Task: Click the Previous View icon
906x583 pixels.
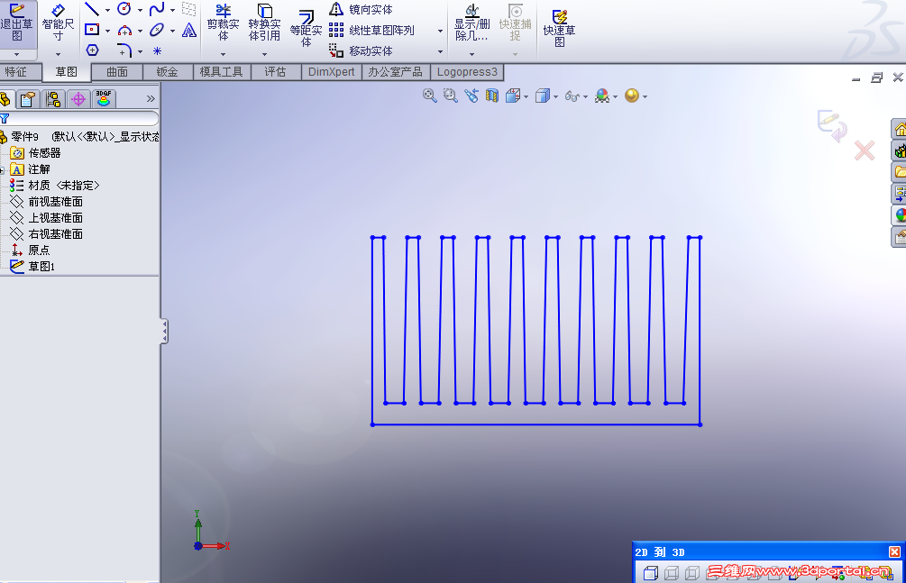Action: (x=471, y=96)
